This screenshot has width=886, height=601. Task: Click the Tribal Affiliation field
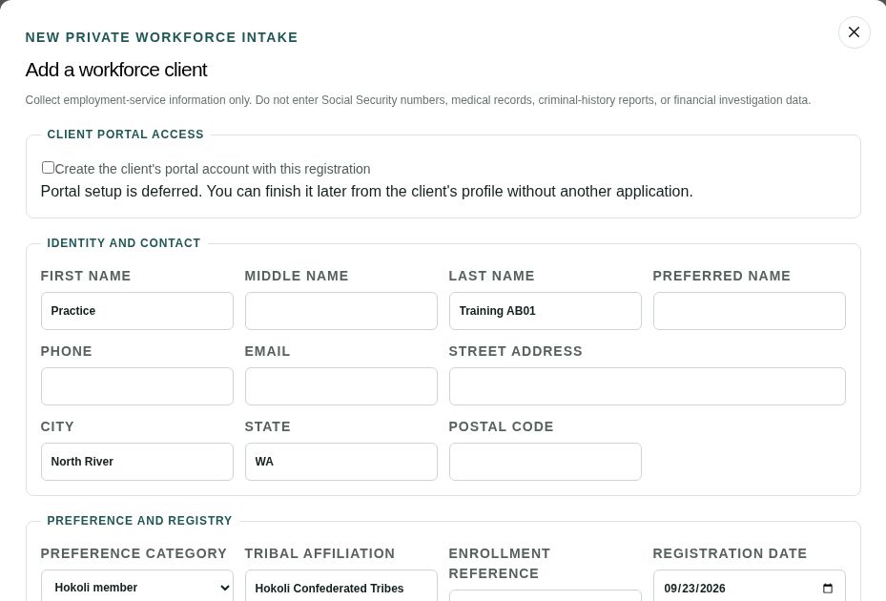point(341,587)
